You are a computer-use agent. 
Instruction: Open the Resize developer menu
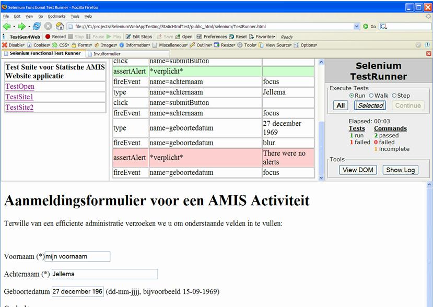click(225, 45)
